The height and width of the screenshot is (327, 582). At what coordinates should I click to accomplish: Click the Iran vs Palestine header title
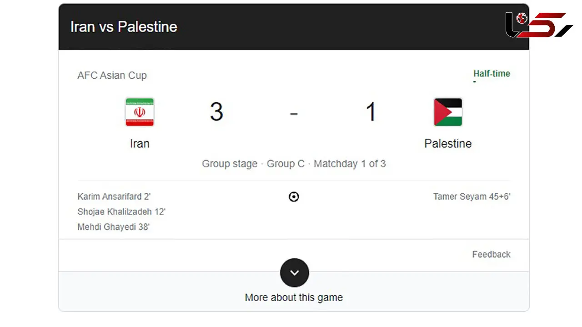[124, 27]
